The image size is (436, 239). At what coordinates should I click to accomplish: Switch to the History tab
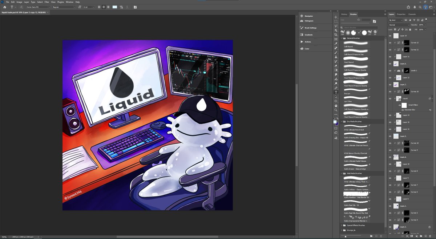(x=344, y=14)
